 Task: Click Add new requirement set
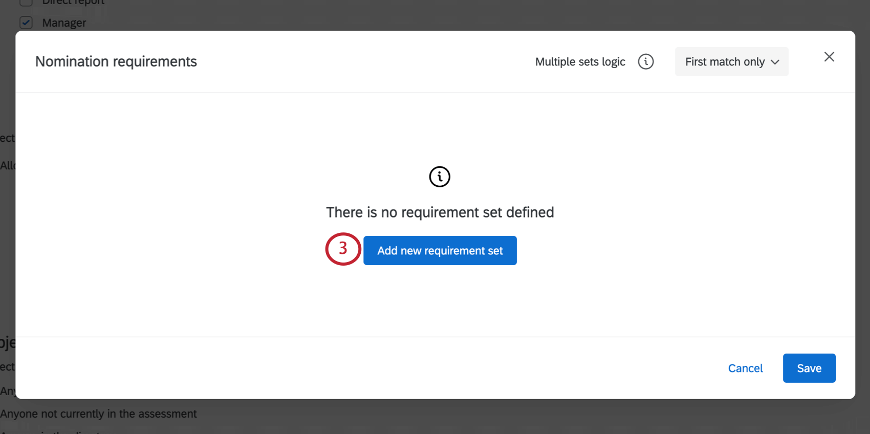coord(440,250)
